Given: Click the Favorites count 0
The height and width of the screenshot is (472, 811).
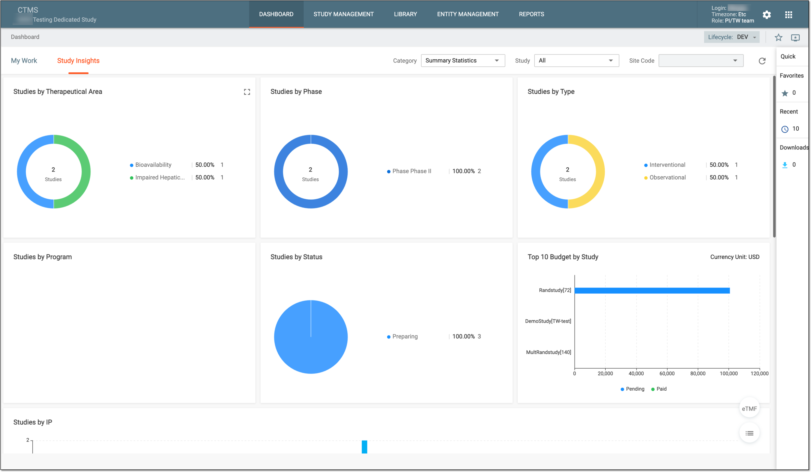Looking at the screenshot, I should click(794, 93).
